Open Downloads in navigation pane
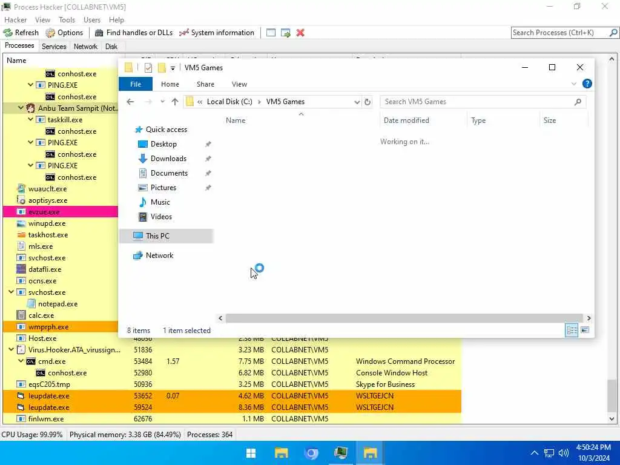The width and height of the screenshot is (620, 465). (168, 159)
